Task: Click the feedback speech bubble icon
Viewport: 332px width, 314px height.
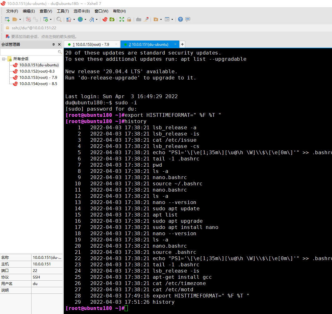Action: point(188,19)
